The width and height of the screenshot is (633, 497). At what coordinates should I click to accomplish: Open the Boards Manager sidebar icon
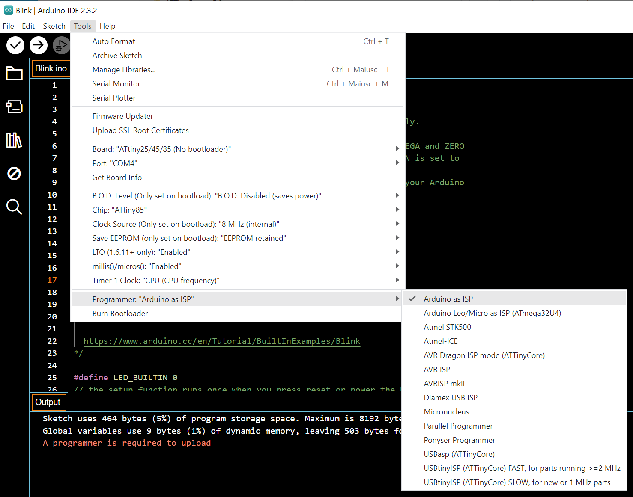(14, 106)
